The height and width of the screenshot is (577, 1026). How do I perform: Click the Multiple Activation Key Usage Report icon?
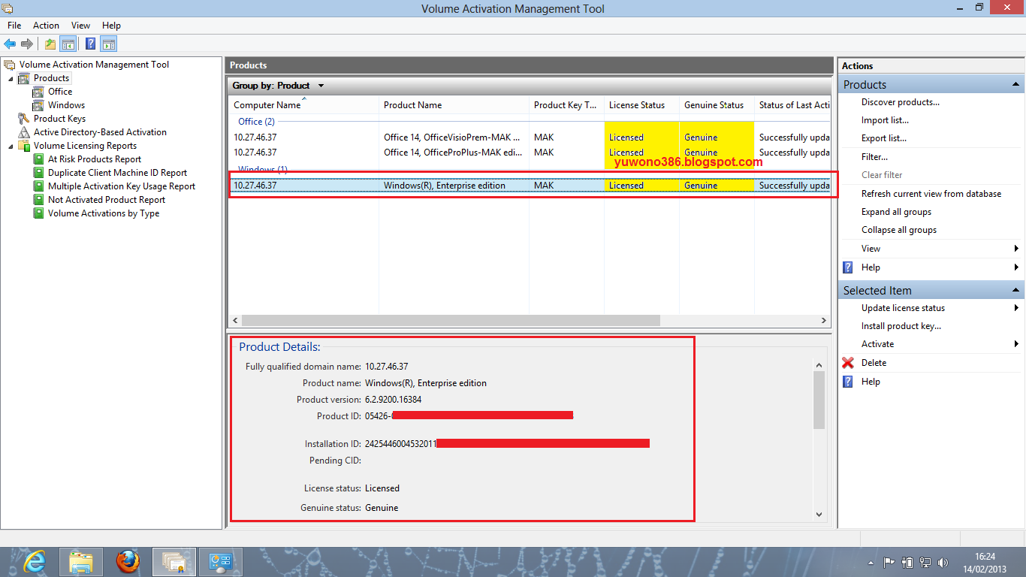38,186
